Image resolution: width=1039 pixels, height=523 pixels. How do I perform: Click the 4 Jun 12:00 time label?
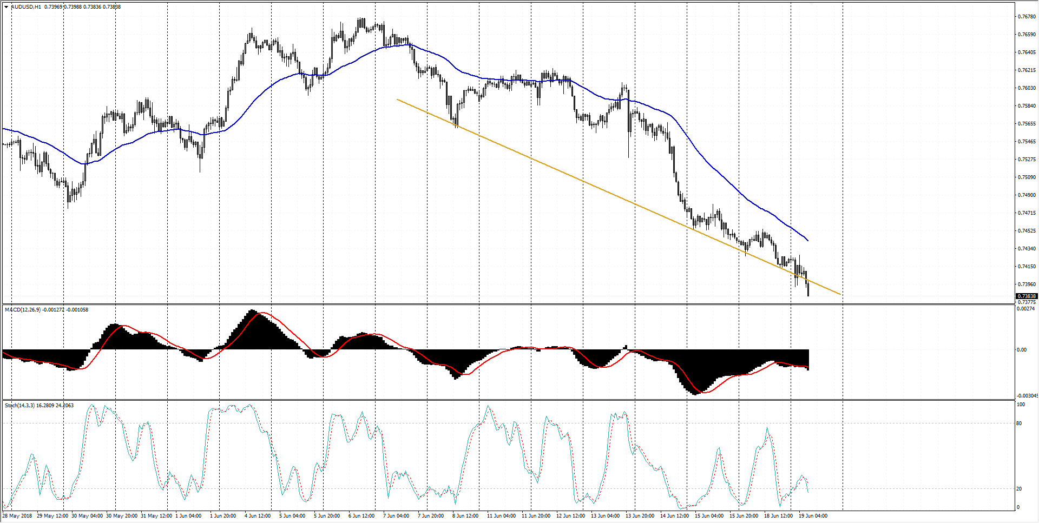click(258, 516)
